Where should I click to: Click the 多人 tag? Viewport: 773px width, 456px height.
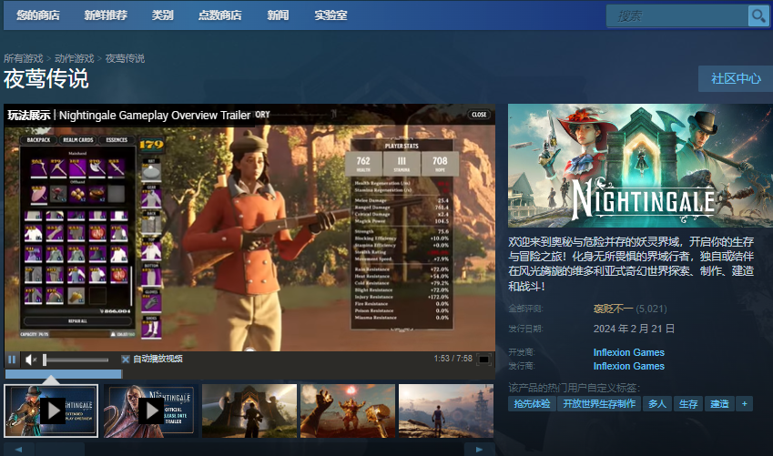click(656, 404)
